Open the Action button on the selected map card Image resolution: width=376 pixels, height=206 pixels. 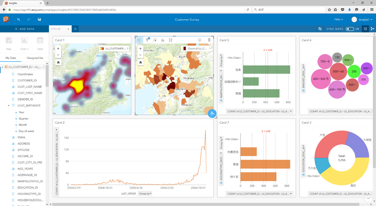pyautogui.click(x=212, y=113)
